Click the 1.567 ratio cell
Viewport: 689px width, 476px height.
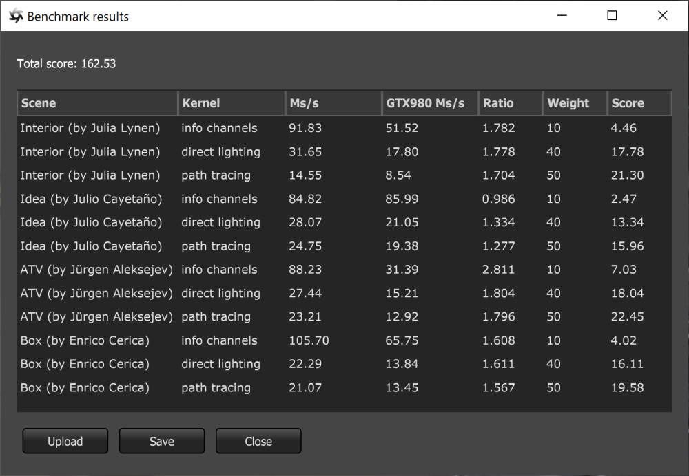pyautogui.click(x=498, y=388)
